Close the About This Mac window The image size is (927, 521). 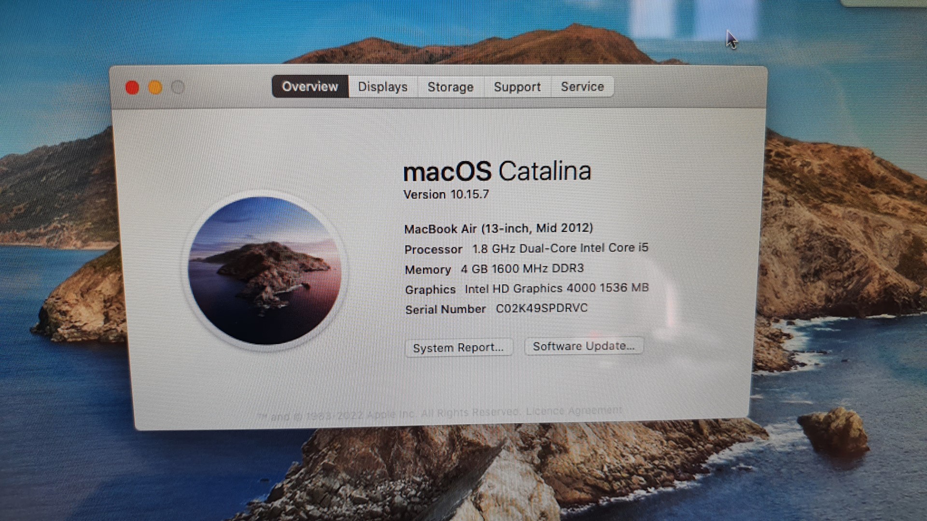pyautogui.click(x=132, y=88)
